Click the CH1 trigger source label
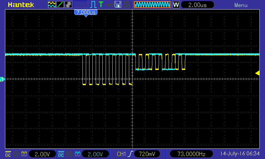 [x=121, y=154]
